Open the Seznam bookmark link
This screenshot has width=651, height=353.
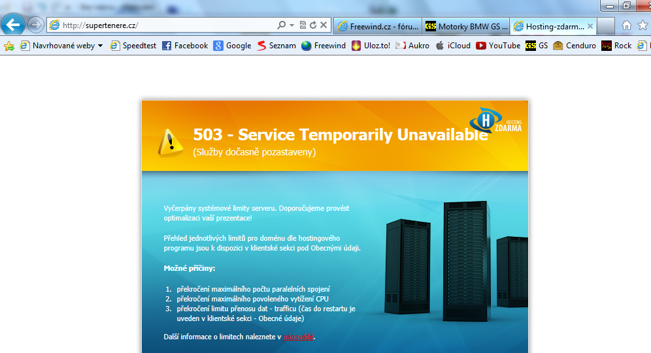[x=276, y=46]
